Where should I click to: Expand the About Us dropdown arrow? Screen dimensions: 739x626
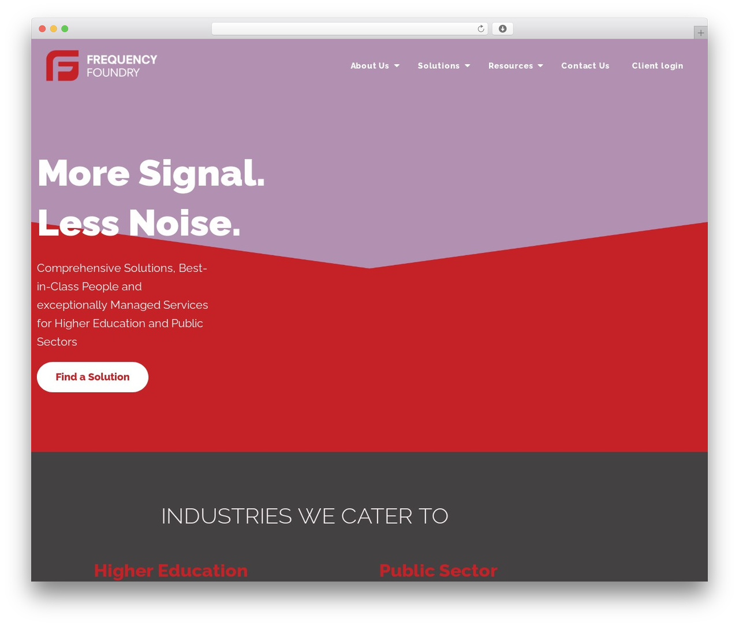pyautogui.click(x=397, y=66)
